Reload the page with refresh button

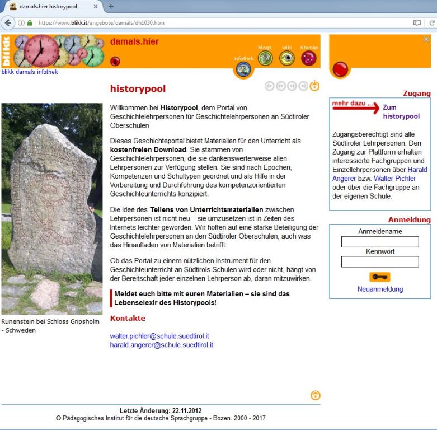[431, 23]
